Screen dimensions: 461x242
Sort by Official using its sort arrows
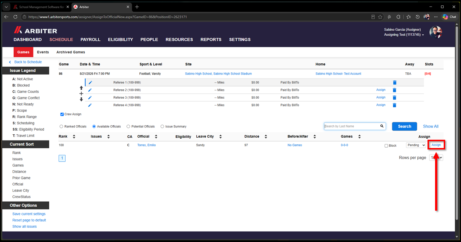click(x=156, y=136)
